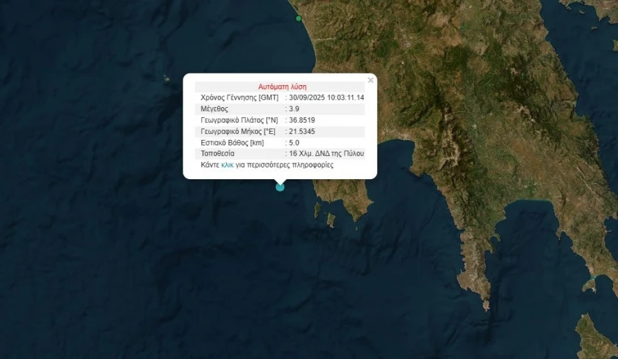Close the earthquake info popup
The image size is (618, 359).
tap(371, 80)
